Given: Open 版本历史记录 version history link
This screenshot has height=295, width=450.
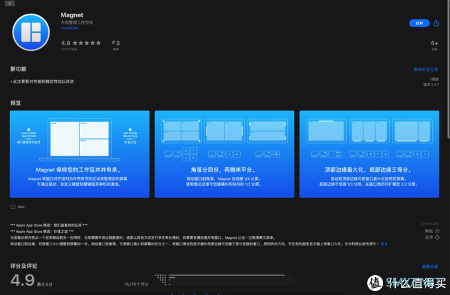Looking at the screenshot, I should pos(426,69).
